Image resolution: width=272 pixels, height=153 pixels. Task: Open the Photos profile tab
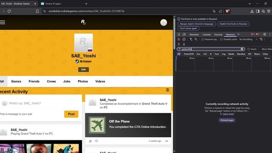[83, 81]
